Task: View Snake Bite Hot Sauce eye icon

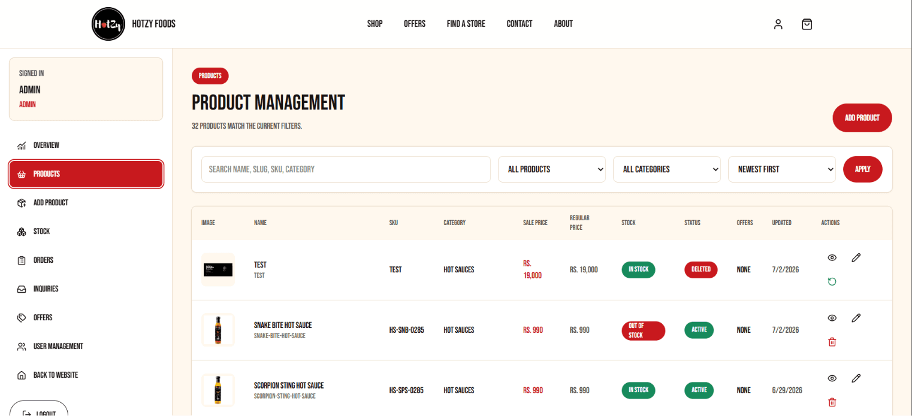Action: point(832,318)
